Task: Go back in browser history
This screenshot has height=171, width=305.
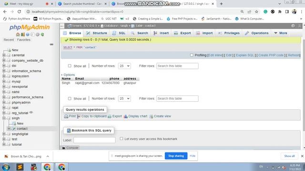Action: pos(5,11)
